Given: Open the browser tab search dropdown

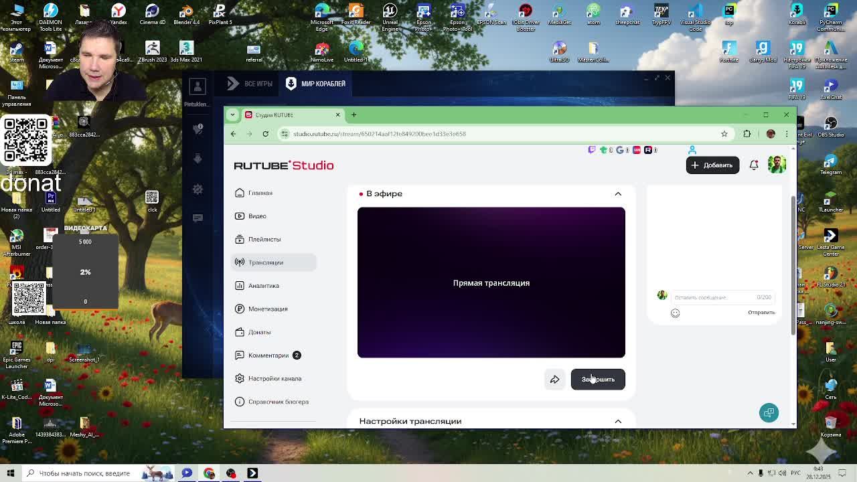Looking at the screenshot, I should point(232,115).
